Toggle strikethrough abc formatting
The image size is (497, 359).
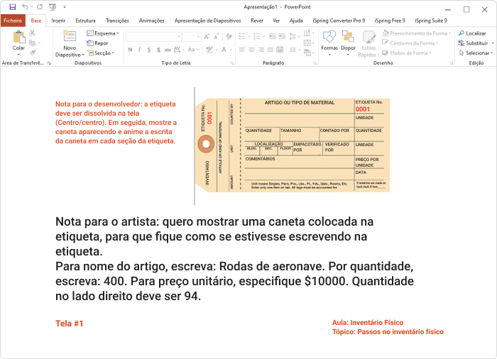[168, 50]
